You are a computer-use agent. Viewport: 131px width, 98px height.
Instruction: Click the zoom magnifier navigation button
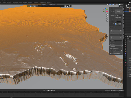[107, 14]
